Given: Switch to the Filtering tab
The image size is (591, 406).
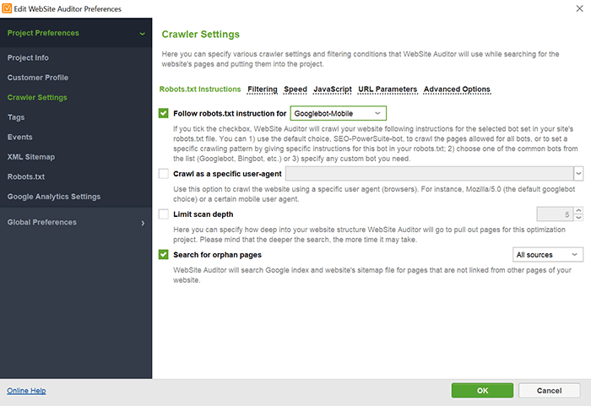Looking at the screenshot, I should pyautogui.click(x=263, y=89).
